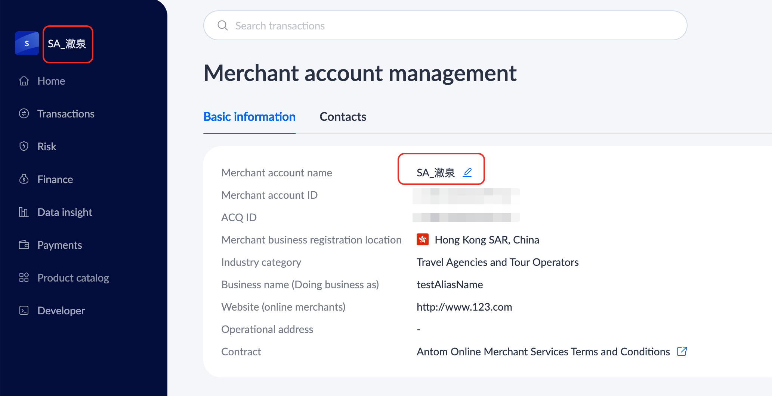Switch to the Contacts tab

point(343,117)
